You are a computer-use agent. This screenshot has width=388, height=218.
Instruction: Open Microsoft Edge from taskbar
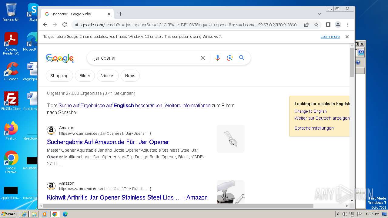[x=65, y=214]
